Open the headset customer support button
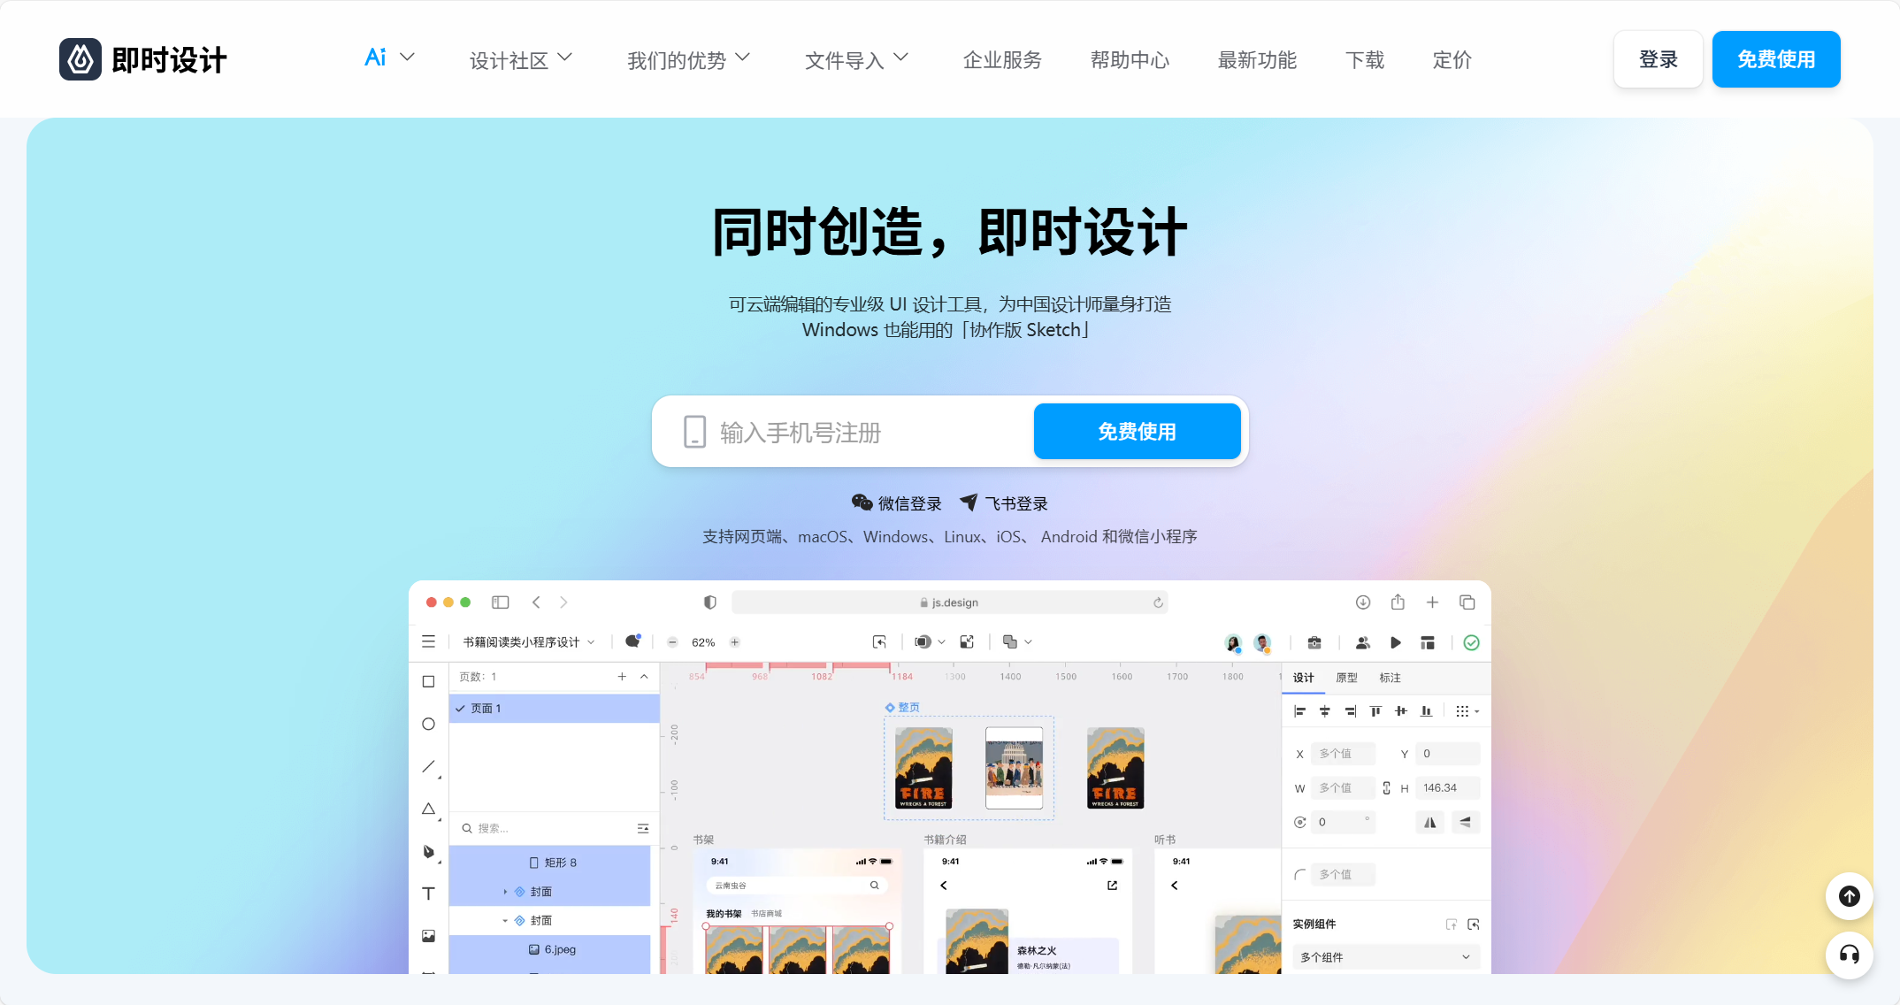1900x1005 pixels. (x=1850, y=955)
